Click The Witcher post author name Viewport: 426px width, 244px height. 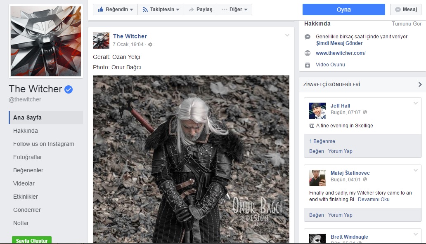[130, 36]
